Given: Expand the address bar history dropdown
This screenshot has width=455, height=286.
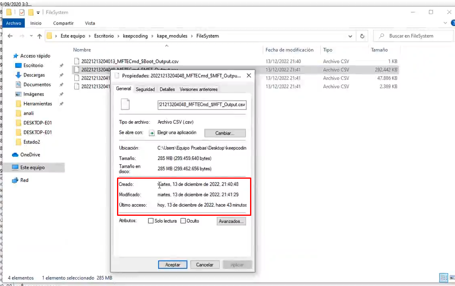Looking at the screenshot, I should tap(350, 36).
